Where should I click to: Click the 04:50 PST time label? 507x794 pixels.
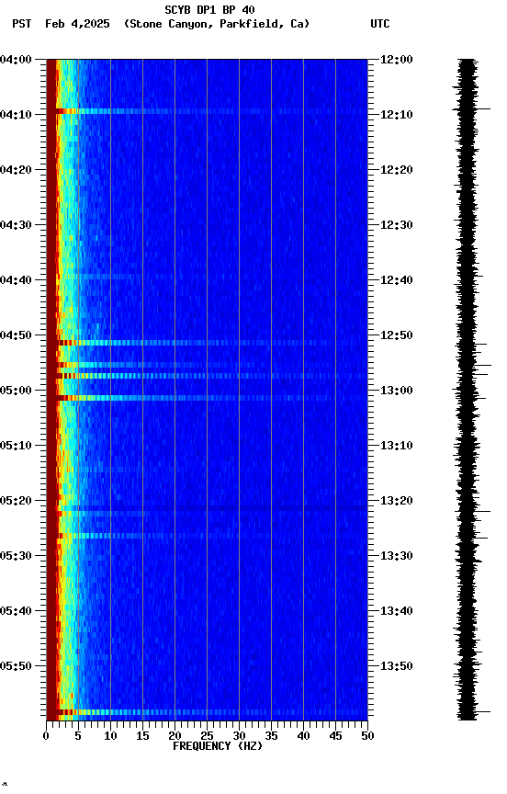[16, 335]
